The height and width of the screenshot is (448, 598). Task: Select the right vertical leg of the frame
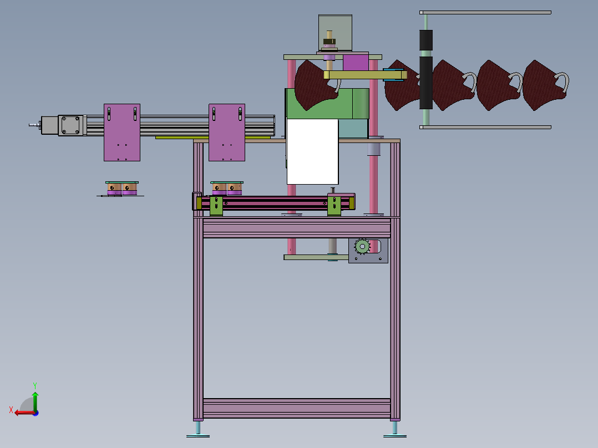[395, 281]
